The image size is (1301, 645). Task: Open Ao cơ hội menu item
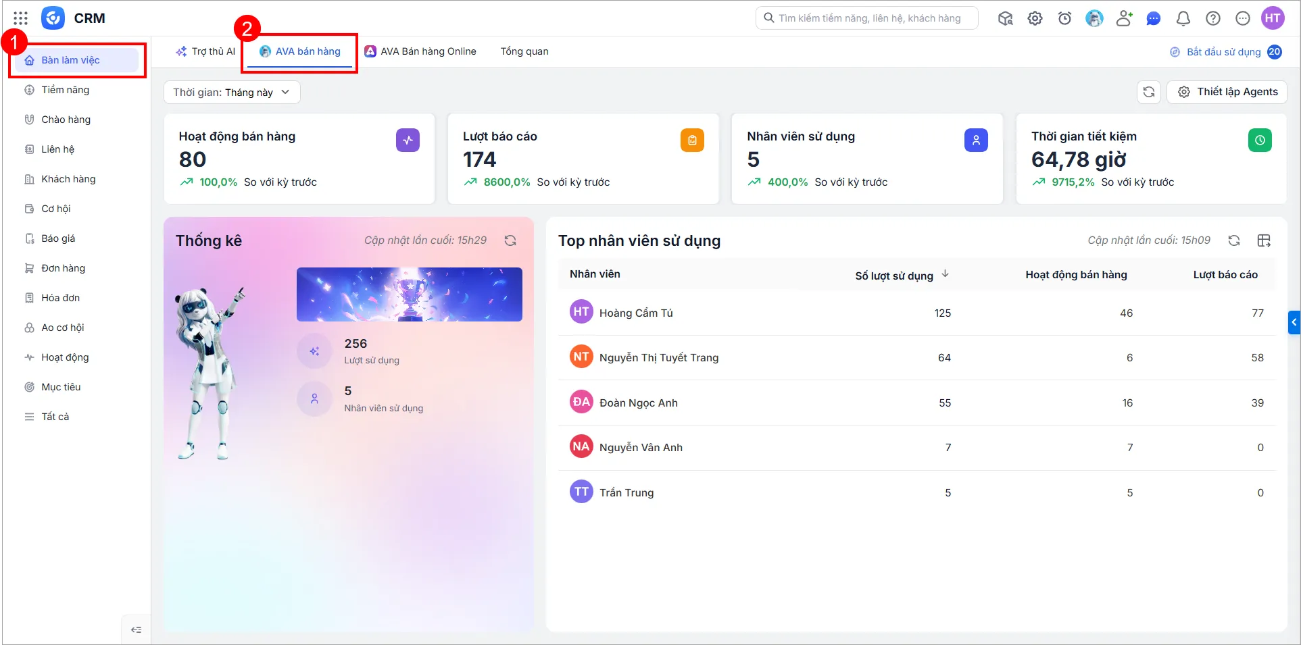click(x=76, y=328)
